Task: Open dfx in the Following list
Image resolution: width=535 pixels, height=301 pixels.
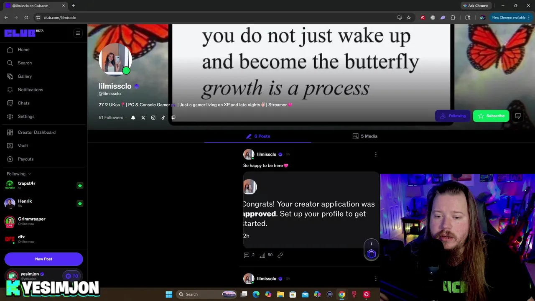Action: pos(21,237)
